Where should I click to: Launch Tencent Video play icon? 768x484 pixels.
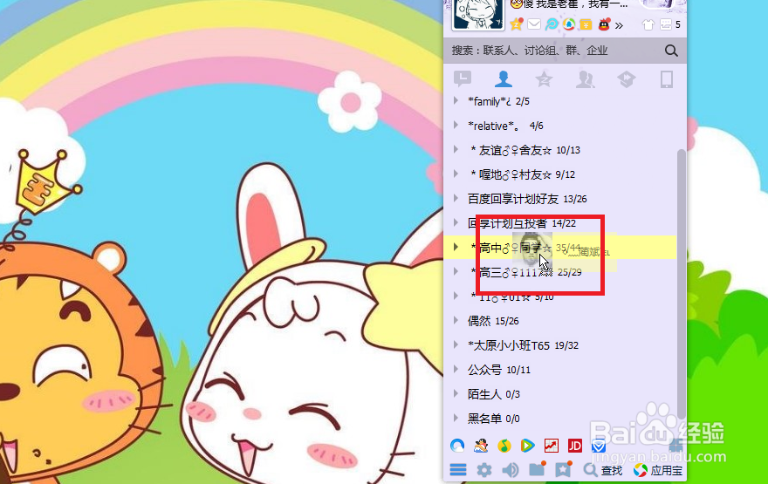527,446
